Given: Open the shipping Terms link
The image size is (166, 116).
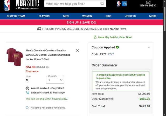Looking at the screenshot, I should pyautogui.click(x=123, y=29).
